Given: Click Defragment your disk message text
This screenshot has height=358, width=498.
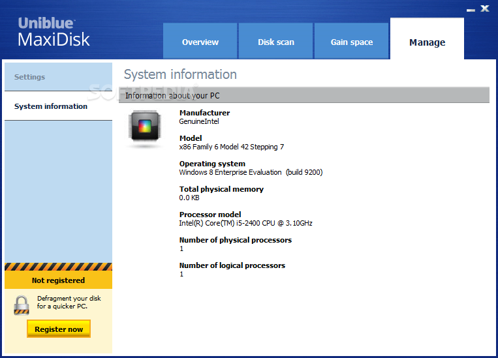Looking at the screenshot, I should tap(69, 302).
